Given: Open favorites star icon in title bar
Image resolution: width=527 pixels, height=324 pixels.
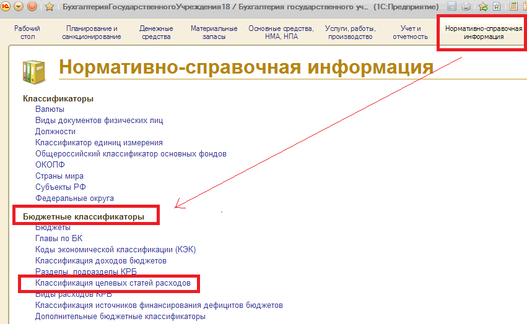Looking at the screenshot, I should tap(50, 6).
